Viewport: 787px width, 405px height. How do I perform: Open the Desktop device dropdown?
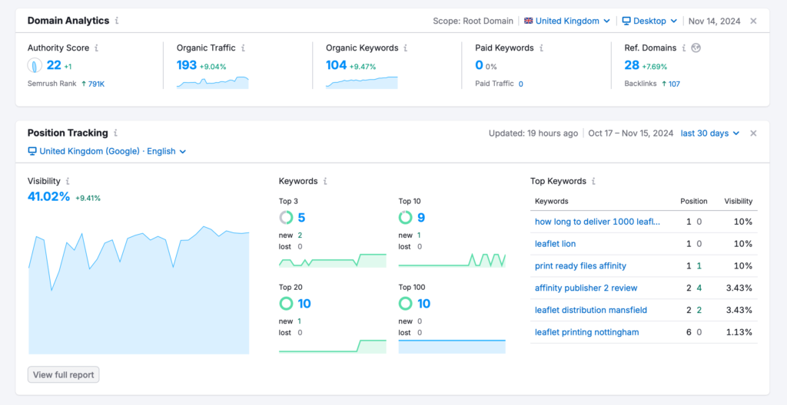click(x=649, y=21)
